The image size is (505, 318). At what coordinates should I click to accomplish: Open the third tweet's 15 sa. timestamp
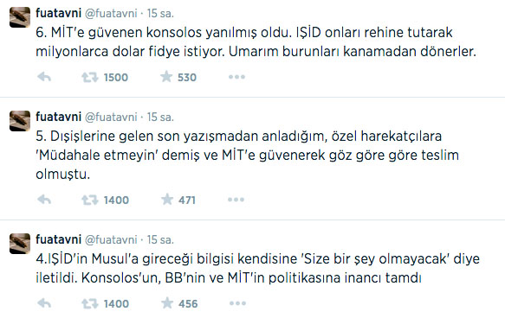pyautogui.click(x=160, y=239)
